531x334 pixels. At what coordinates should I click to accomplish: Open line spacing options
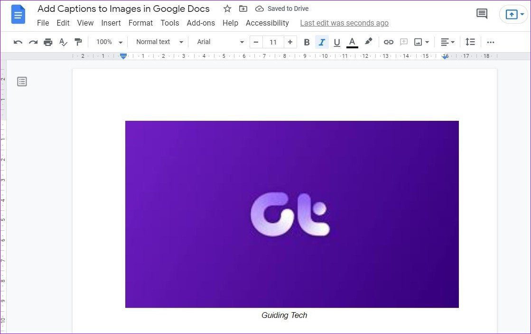tap(470, 42)
